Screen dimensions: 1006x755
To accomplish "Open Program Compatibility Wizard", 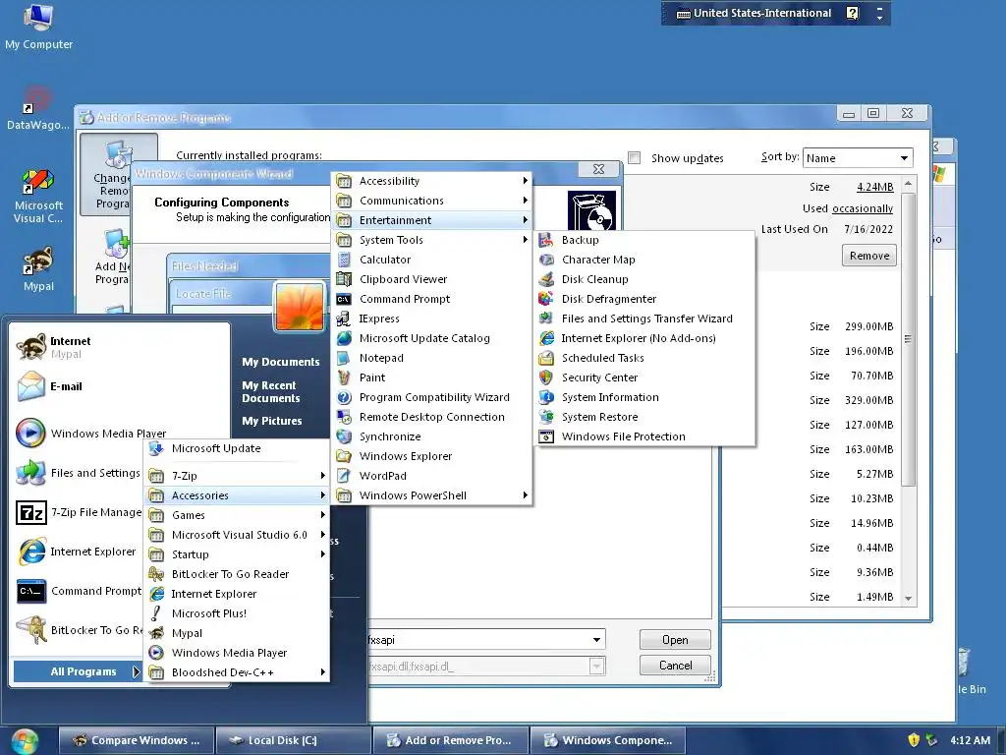I will [x=432, y=397].
